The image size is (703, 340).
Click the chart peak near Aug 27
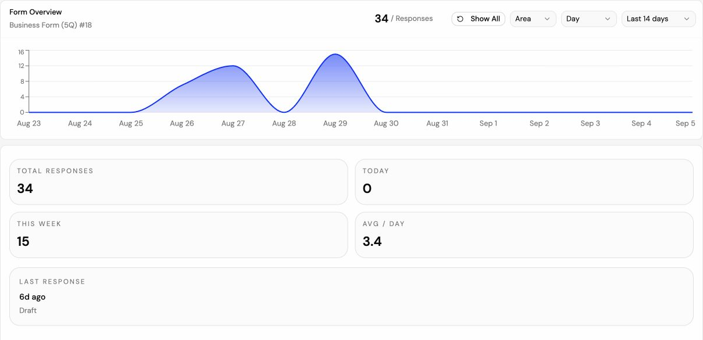click(233, 66)
